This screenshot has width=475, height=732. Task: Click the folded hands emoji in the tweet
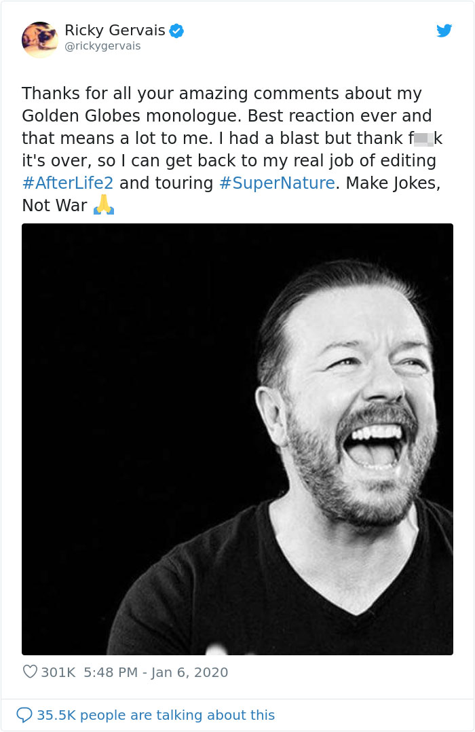104,205
